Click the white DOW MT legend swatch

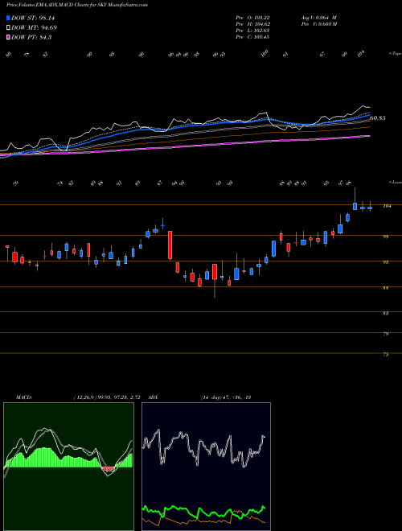9,28
